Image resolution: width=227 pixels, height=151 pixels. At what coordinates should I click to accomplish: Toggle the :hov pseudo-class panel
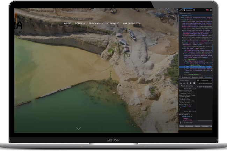181,83
